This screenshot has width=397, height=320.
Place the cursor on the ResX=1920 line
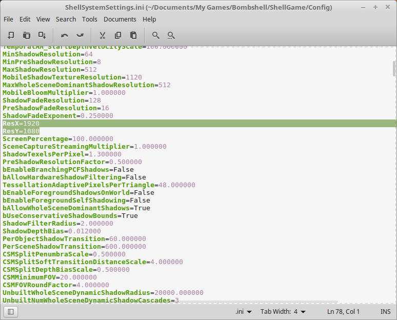pyautogui.click(x=21, y=124)
